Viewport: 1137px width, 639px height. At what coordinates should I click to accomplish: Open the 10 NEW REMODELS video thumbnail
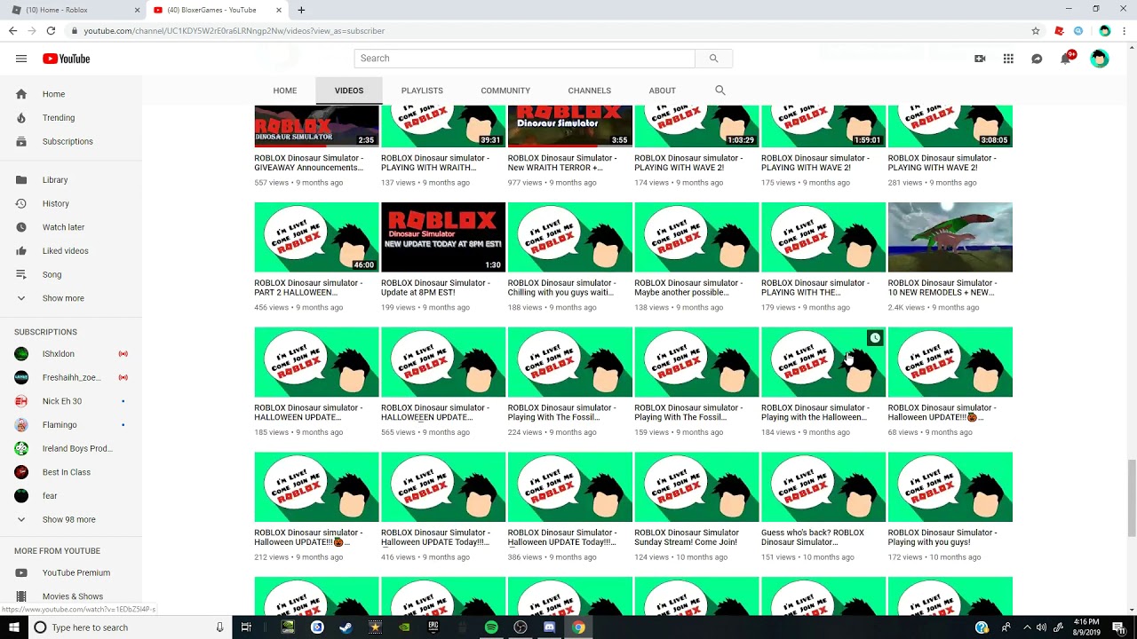[950, 237]
